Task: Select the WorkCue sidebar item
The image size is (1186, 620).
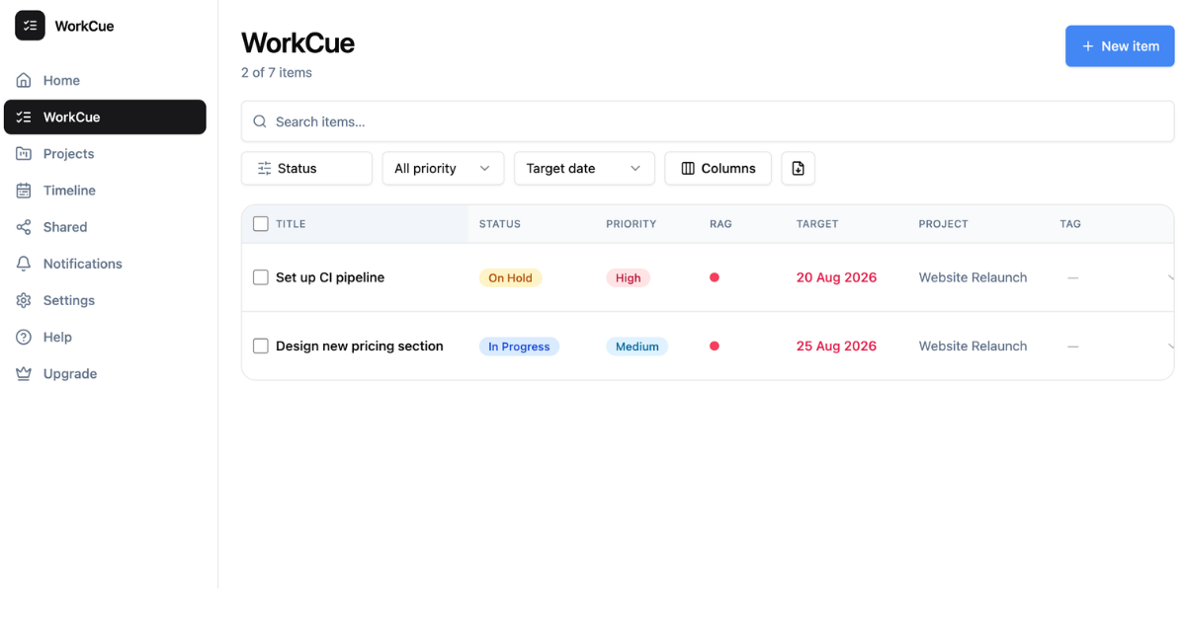Action: [105, 116]
